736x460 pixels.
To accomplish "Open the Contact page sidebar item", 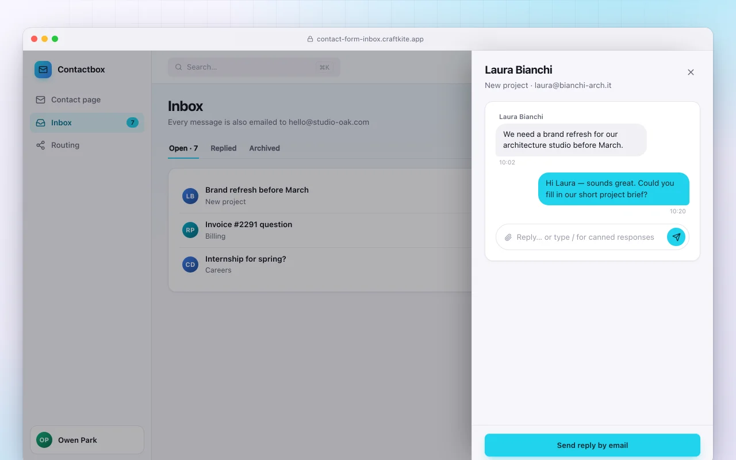I will click(87, 99).
